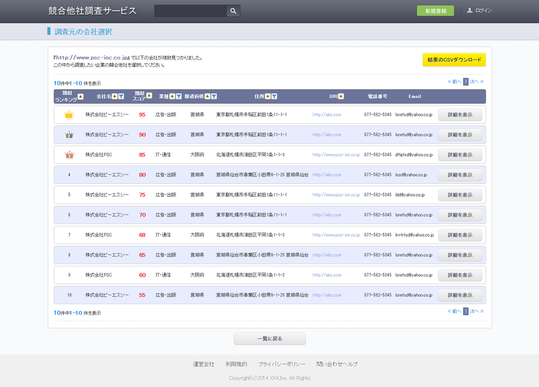The height and width of the screenshot is (387, 539).
Task: Click the 調査元の会社選択 page heading
Action: coord(83,31)
